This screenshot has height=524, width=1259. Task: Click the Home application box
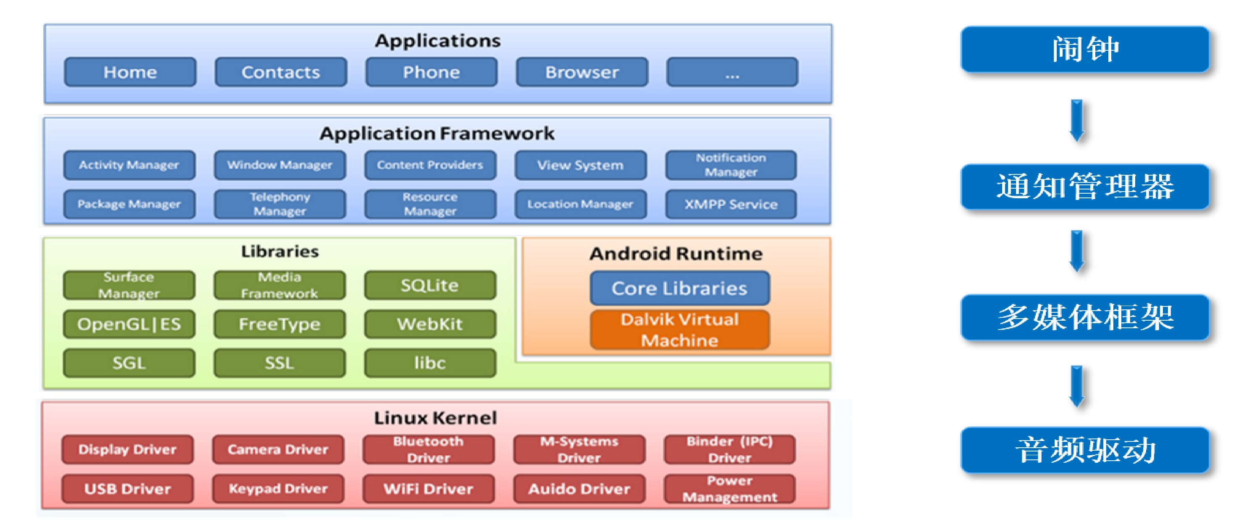point(130,72)
